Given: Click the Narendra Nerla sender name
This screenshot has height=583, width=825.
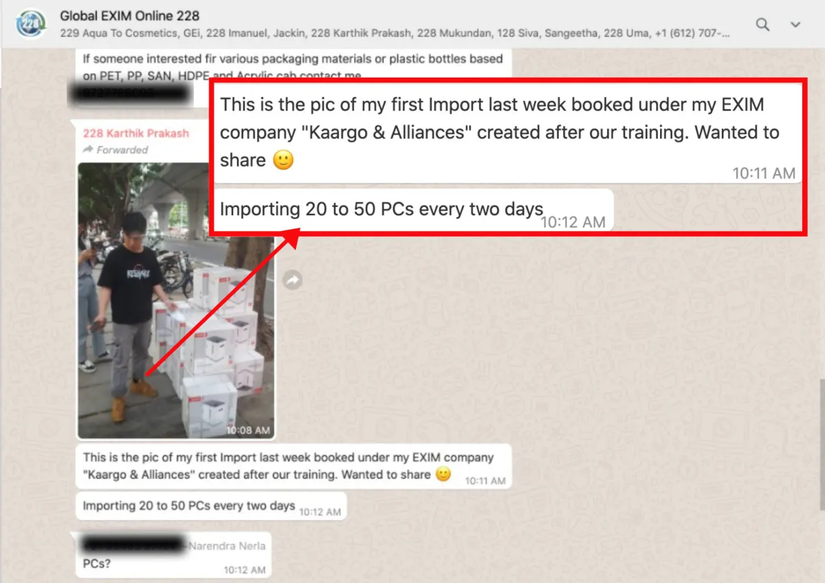Looking at the screenshot, I should [228, 546].
